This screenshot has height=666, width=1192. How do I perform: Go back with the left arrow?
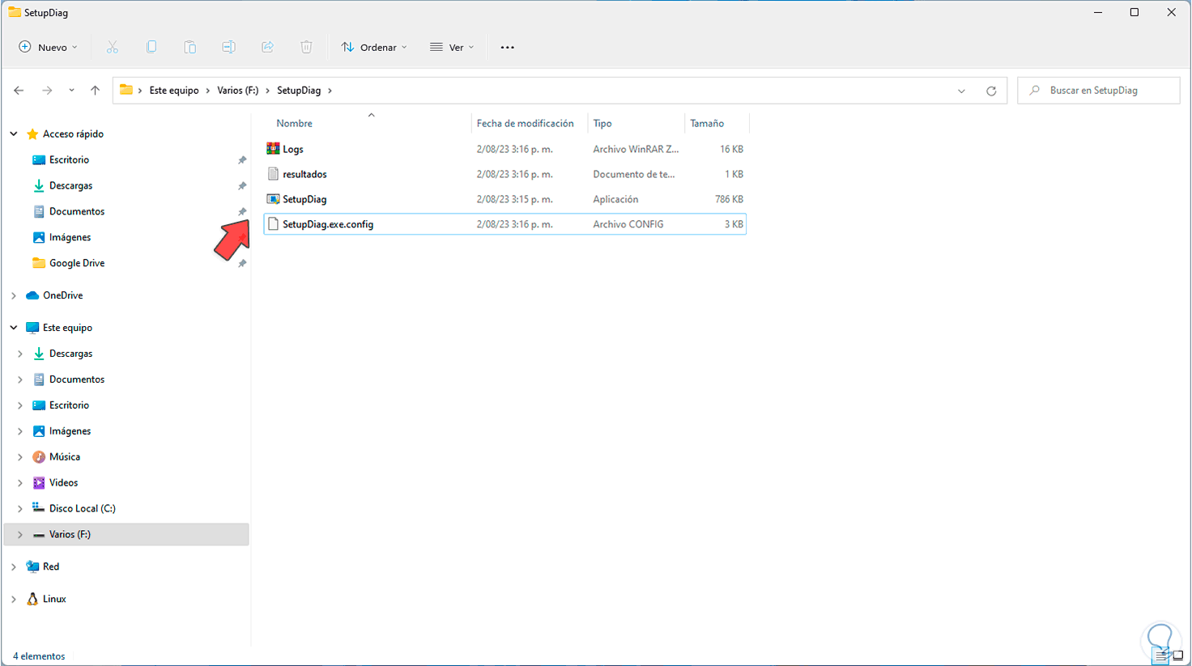(x=19, y=91)
